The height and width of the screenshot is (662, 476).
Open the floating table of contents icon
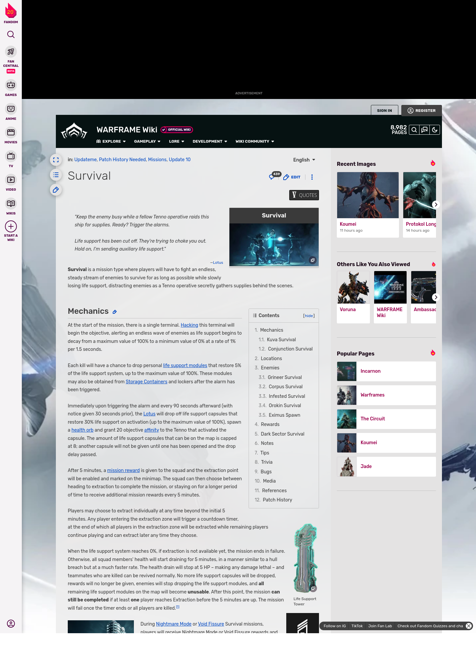(56, 175)
